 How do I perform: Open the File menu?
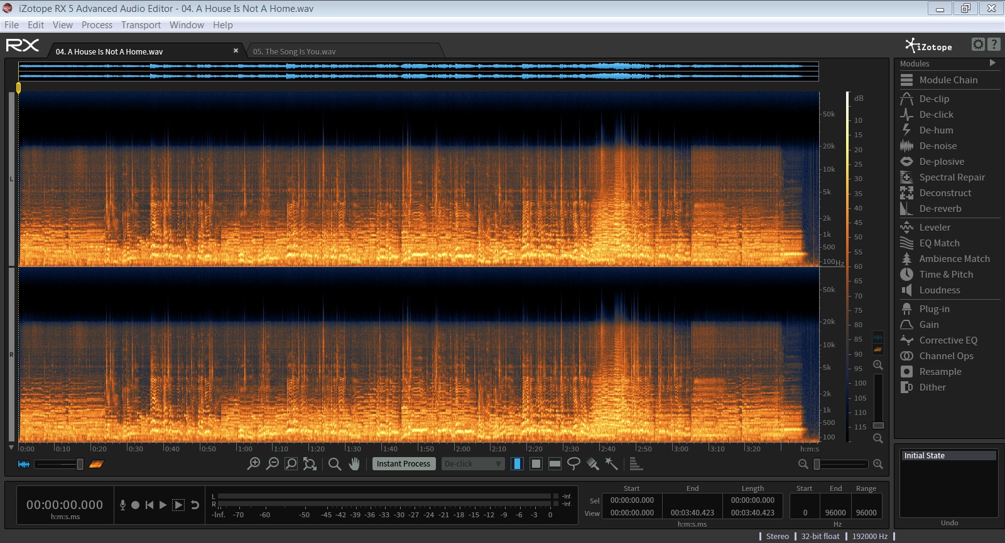pyautogui.click(x=11, y=25)
